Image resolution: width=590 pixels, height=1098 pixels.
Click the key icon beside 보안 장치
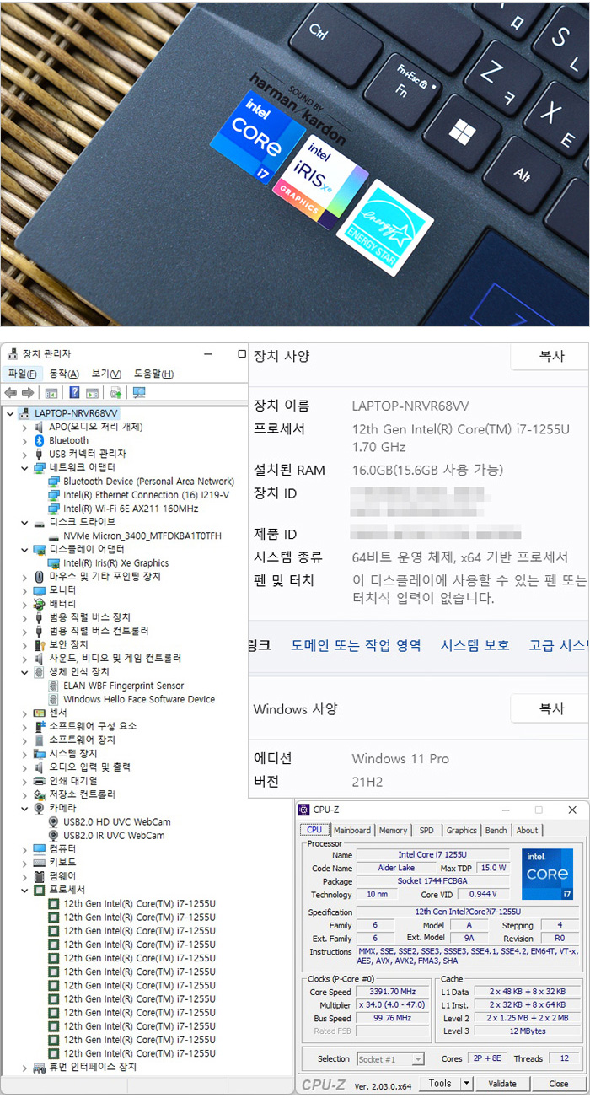(x=39, y=644)
